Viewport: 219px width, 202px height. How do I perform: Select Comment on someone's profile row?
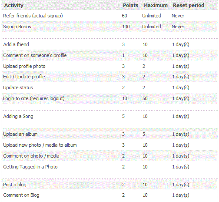109,55
